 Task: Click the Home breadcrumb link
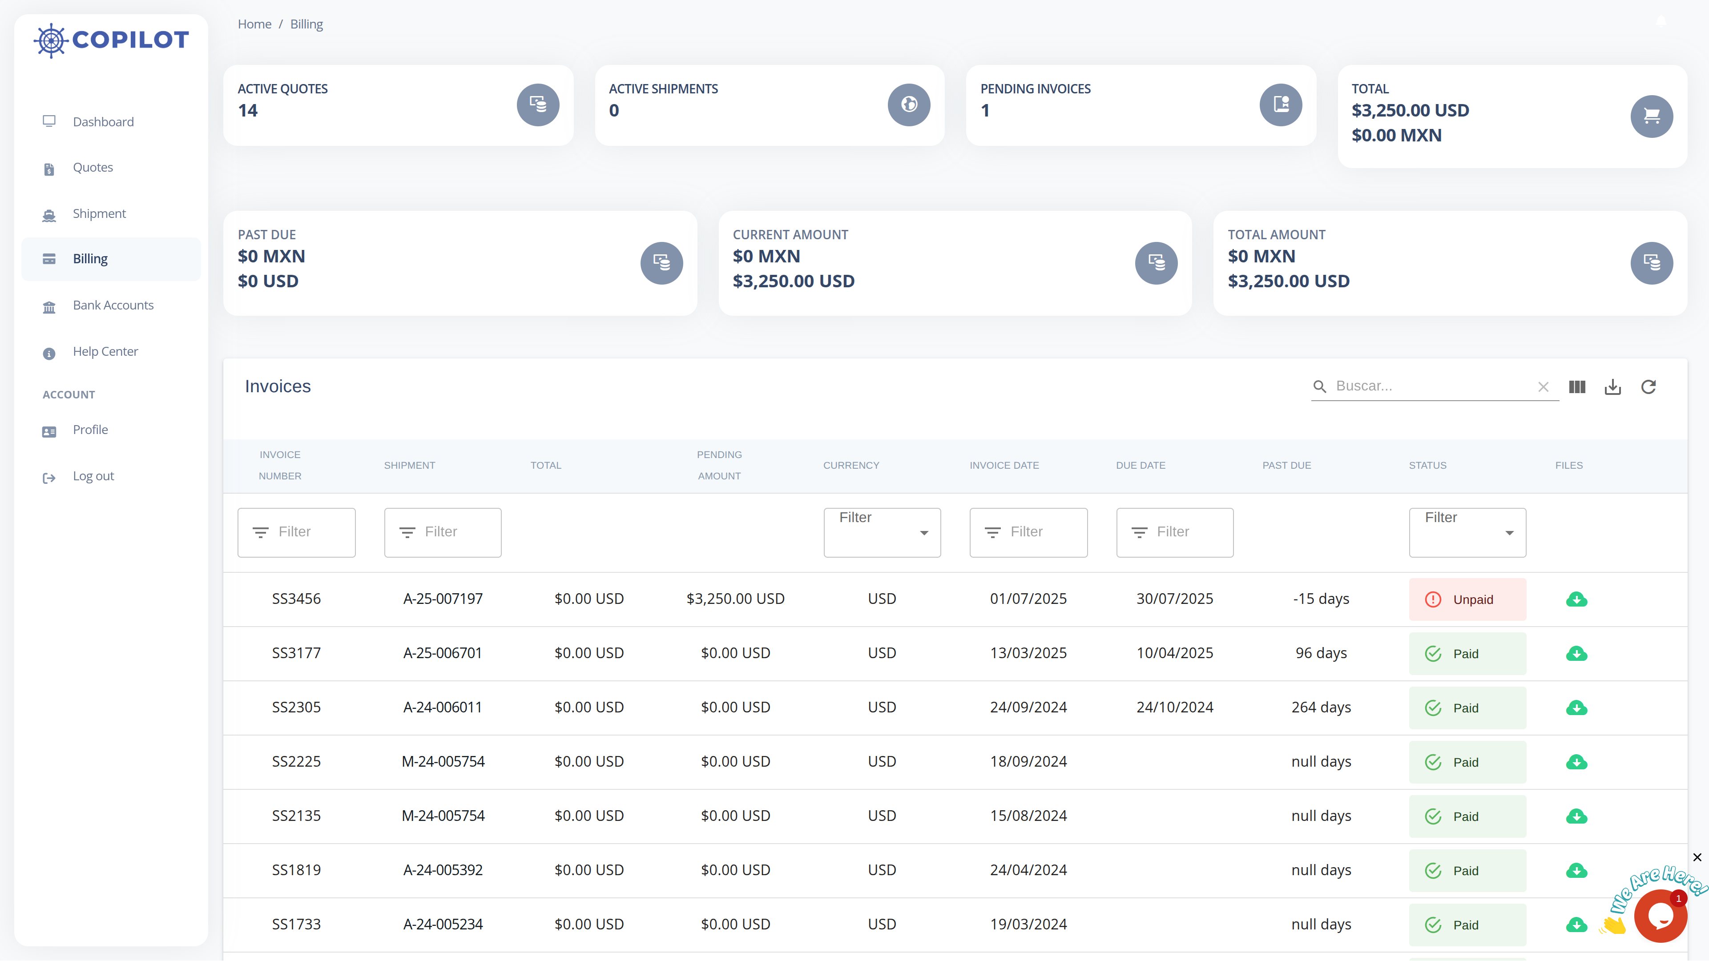click(x=254, y=24)
